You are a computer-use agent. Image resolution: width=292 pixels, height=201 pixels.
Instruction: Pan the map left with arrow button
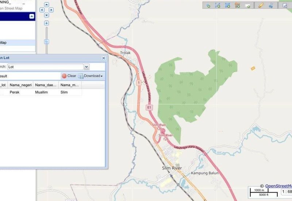pyautogui.click(x=41, y=10)
